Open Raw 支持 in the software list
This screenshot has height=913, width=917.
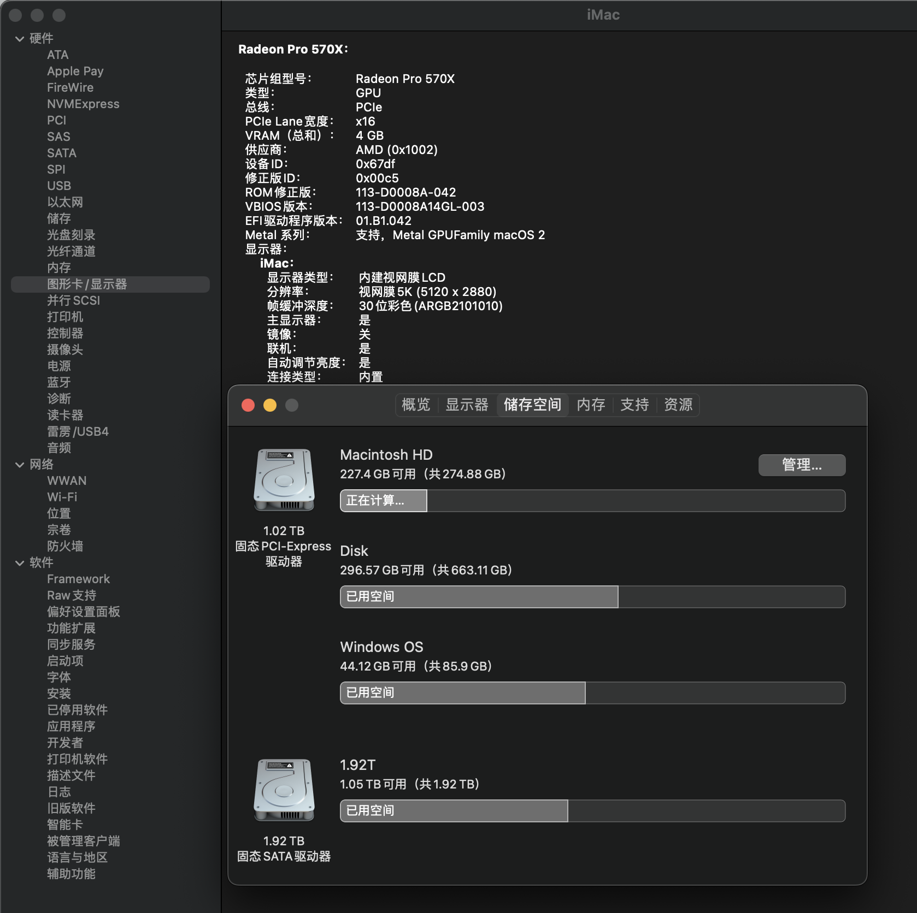click(72, 596)
